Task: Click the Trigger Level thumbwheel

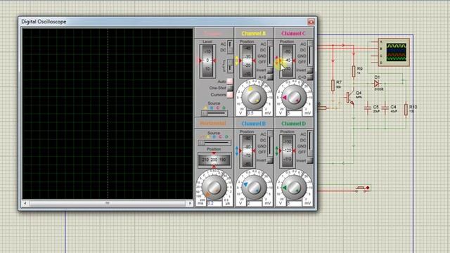Action: point(207,60)
